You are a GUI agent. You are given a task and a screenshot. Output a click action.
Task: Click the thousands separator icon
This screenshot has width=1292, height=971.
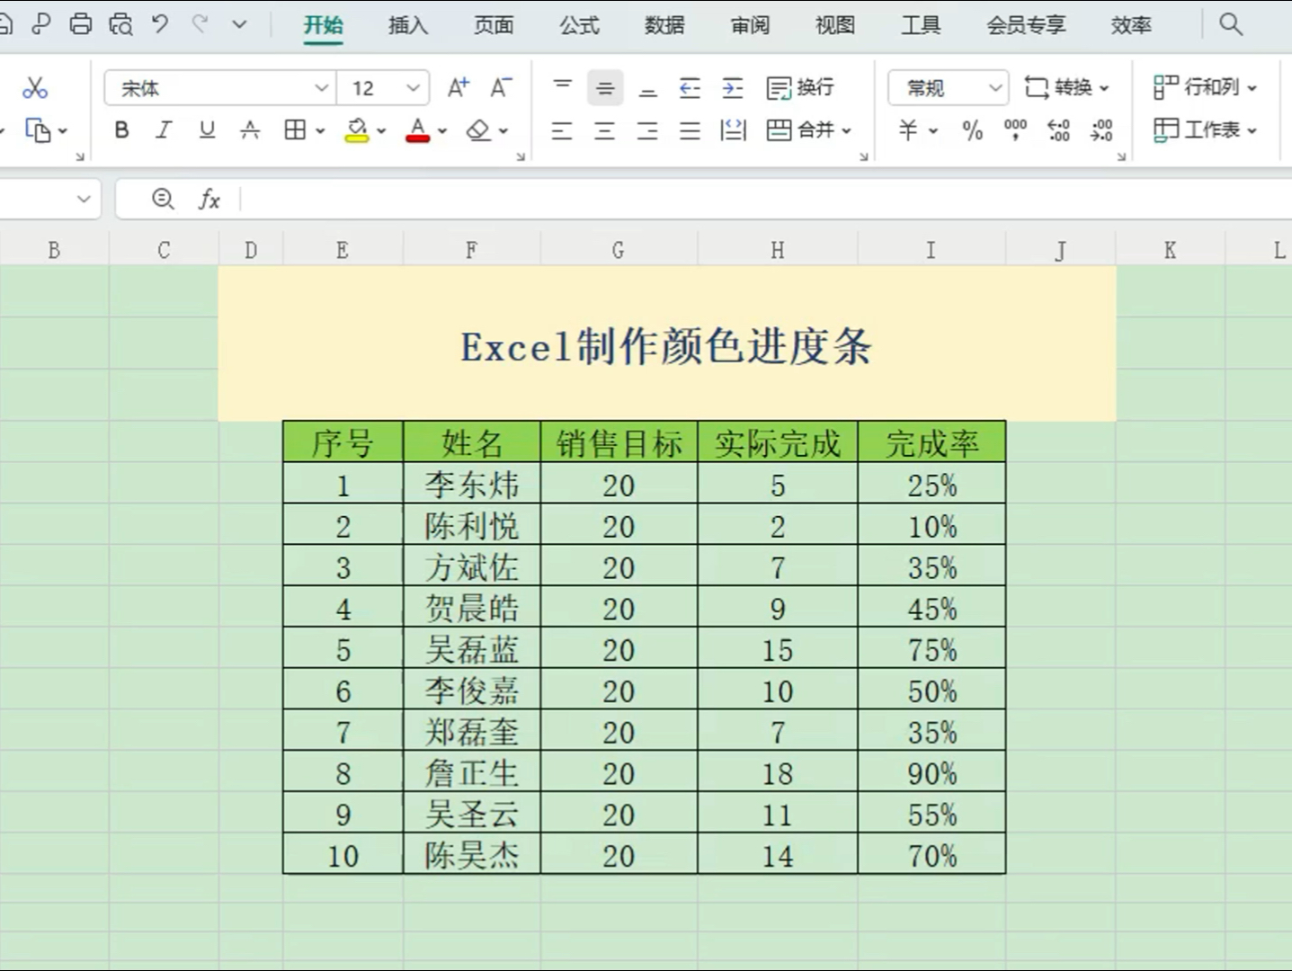pyautogui.click(x=1015, y=130)
